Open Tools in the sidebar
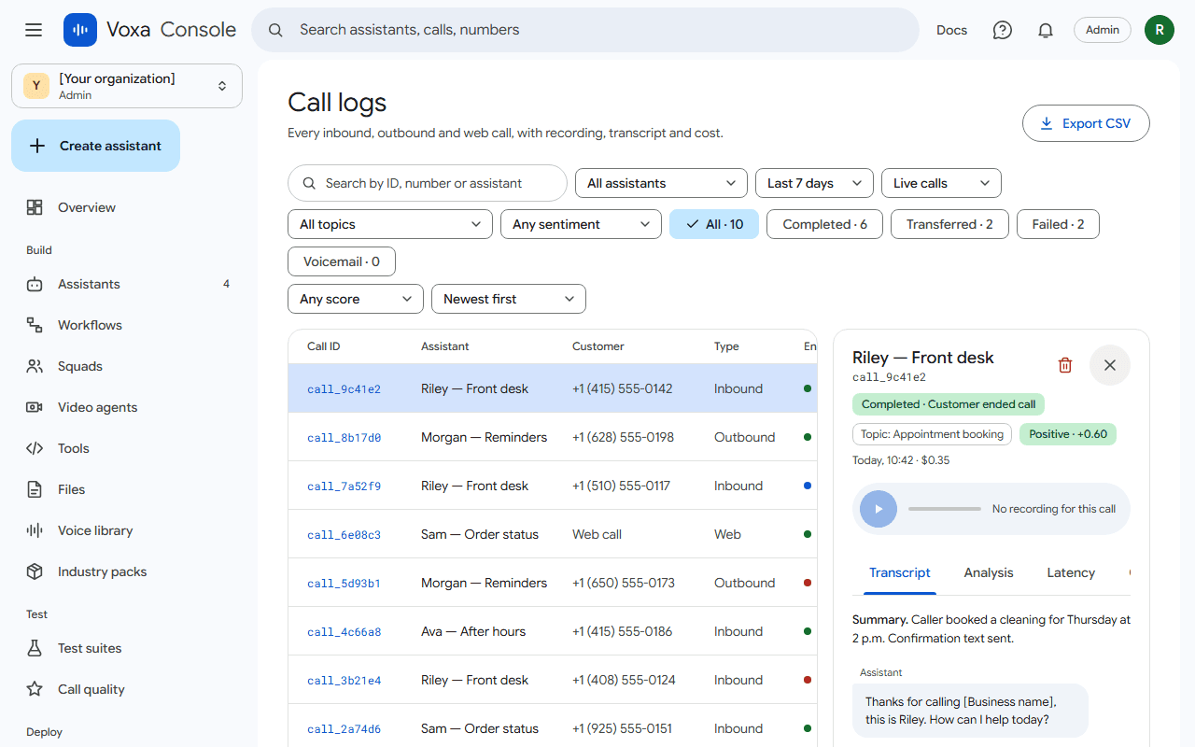Viewport: 1195px width, 747px height. pyautogui.click(x=129, y=448)
